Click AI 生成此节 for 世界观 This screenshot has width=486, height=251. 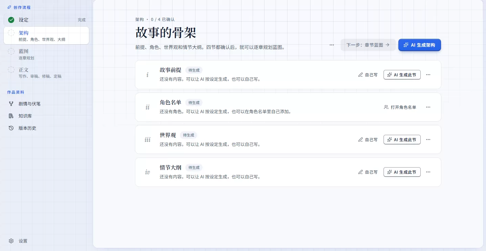coord(402,140)
